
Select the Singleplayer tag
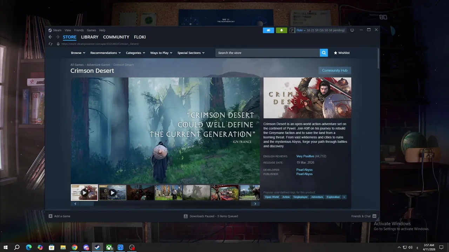pyautogui.click(x=300, y=197)
